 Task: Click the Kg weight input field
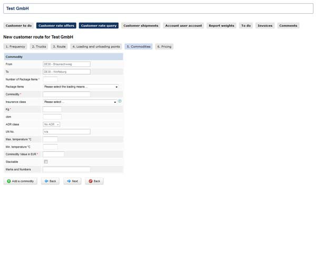[52, 109]
